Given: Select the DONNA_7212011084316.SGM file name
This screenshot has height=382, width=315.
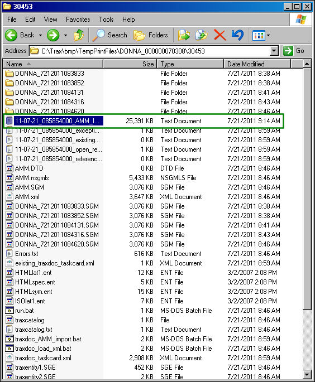Looking at the screenshot, I should 57,235.
